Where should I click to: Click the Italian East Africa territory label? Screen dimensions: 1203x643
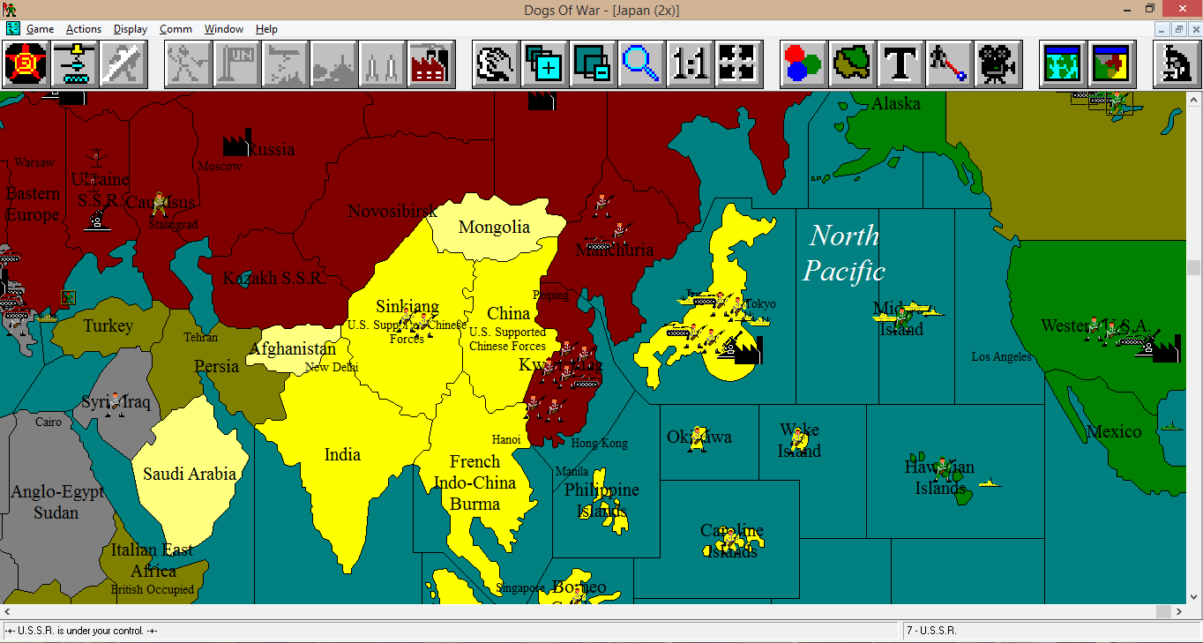(x=152, y=561)
